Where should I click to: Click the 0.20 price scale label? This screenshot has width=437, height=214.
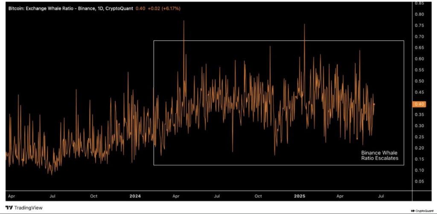[x=419, y=148]
